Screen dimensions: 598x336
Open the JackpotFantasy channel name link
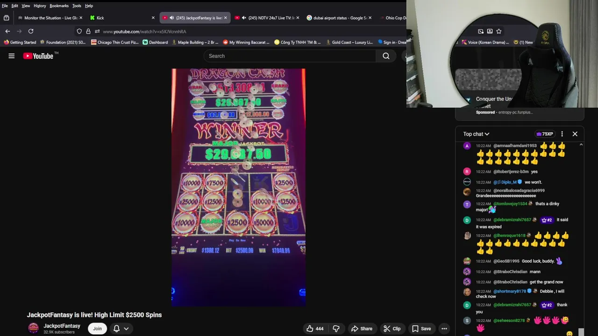[62, 326]
